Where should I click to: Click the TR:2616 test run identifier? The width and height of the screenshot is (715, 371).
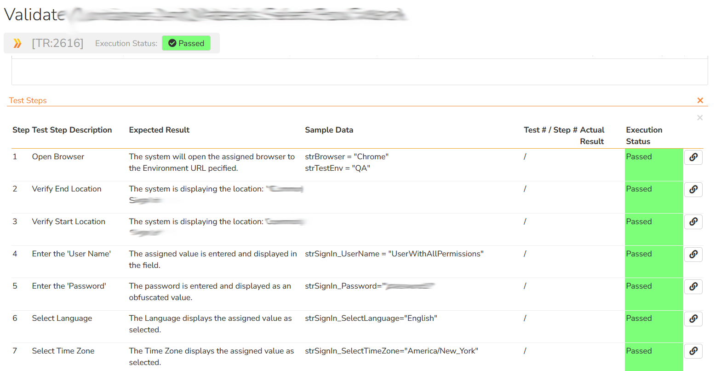click(57, 43)
